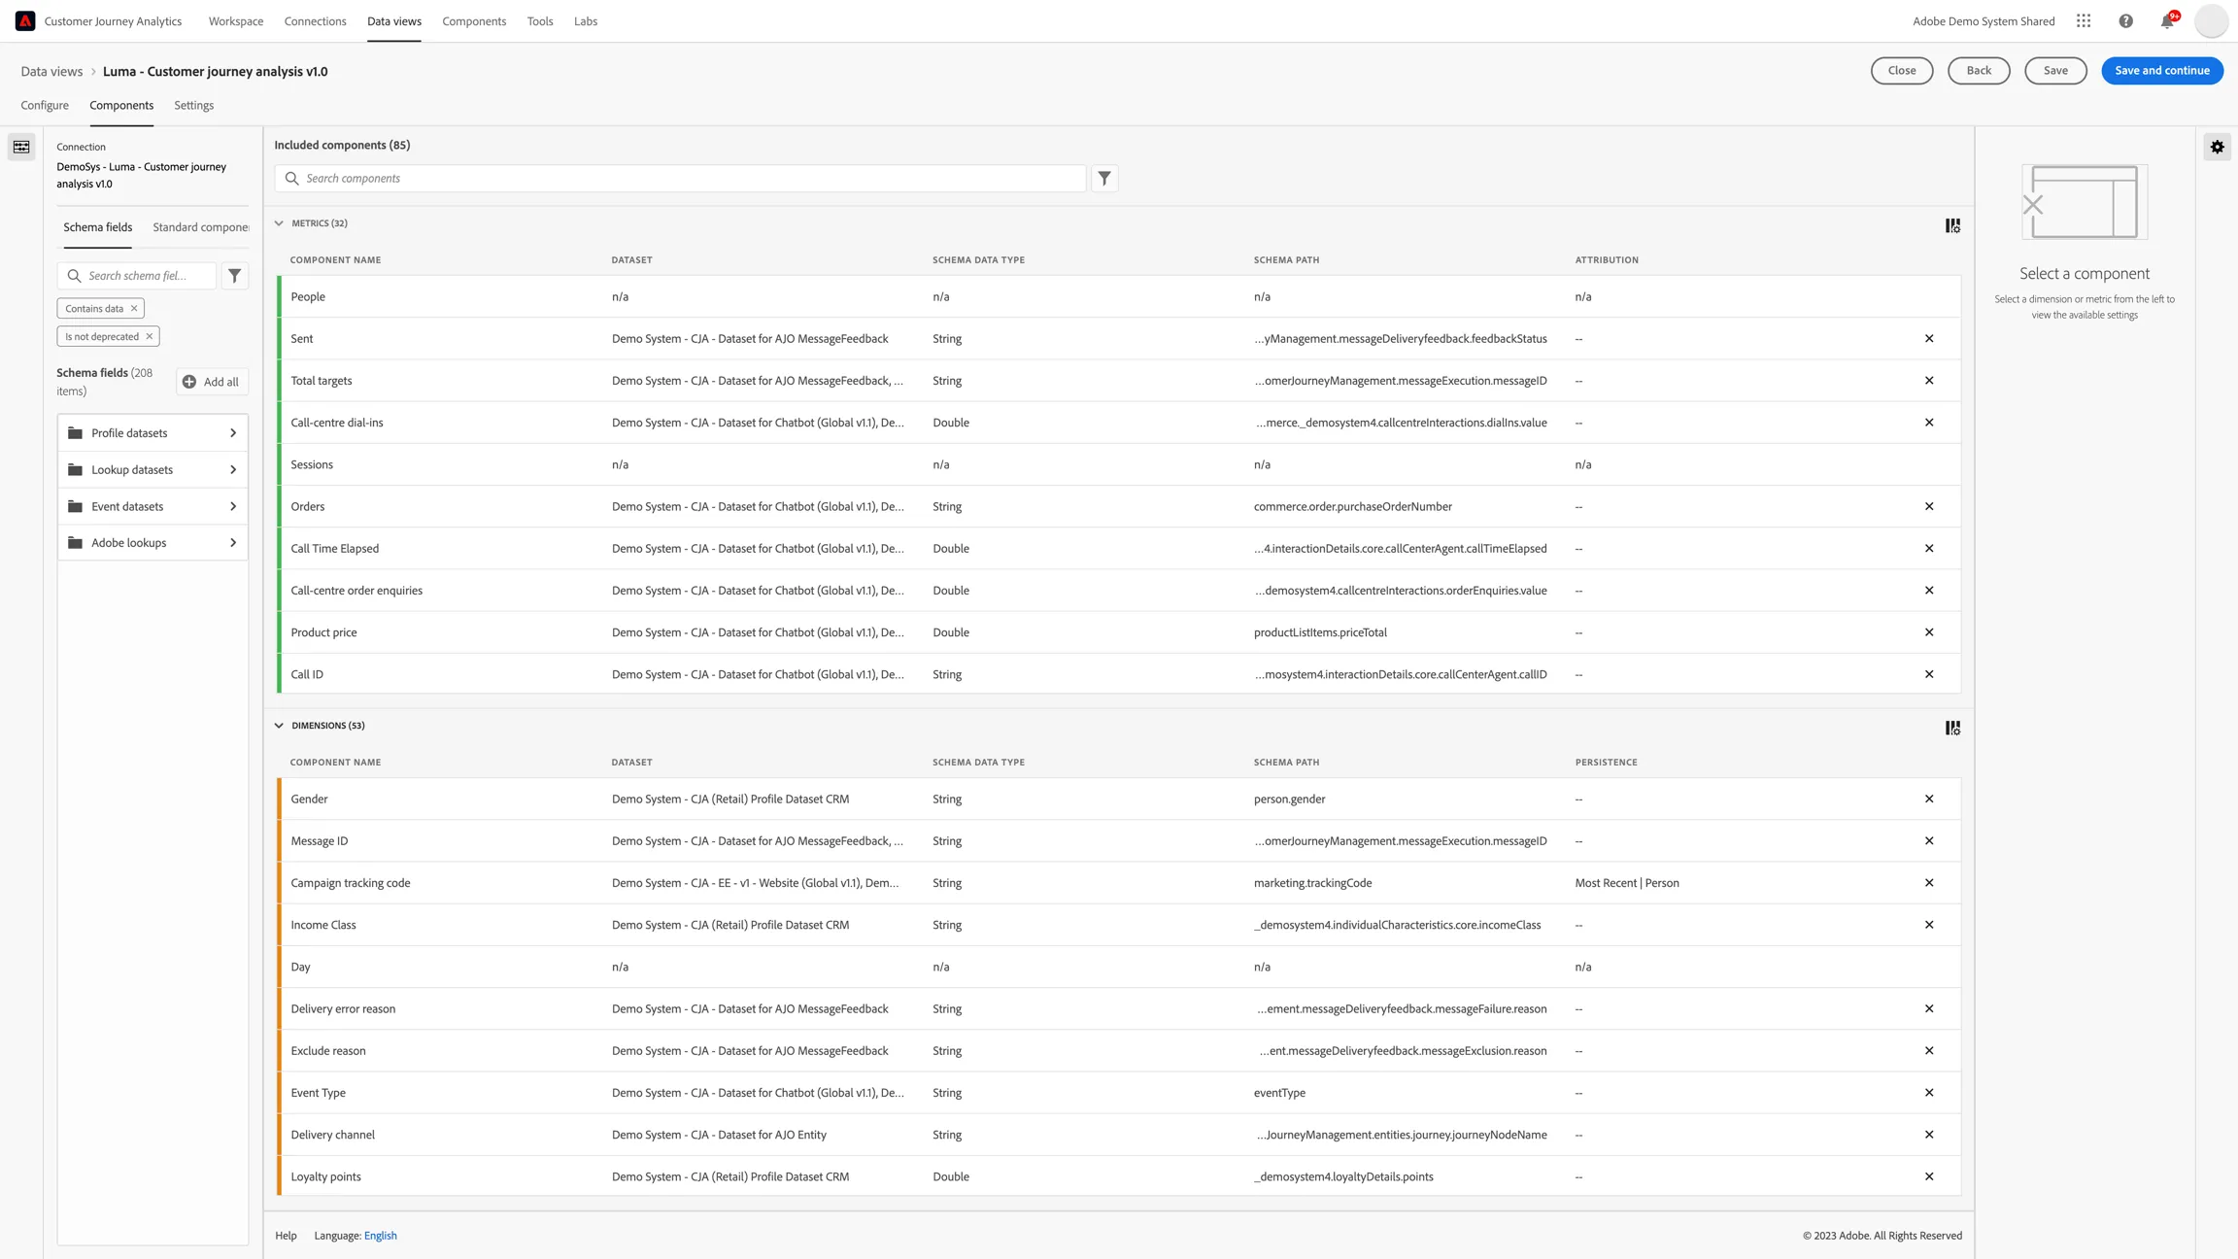Remove the Gender dimension

tap(1929, 799)
